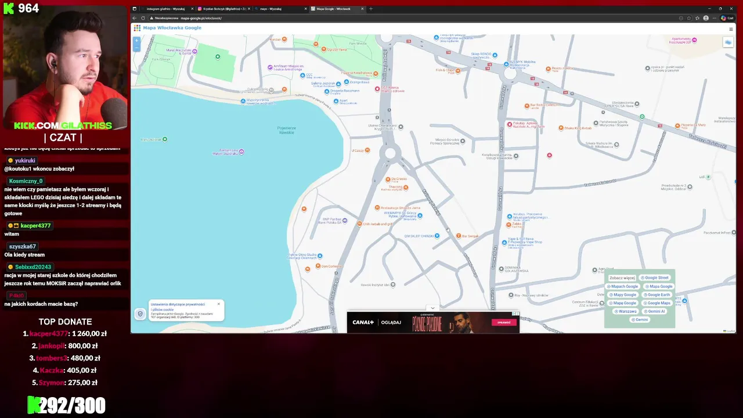Open the Warszawa link

625,311
